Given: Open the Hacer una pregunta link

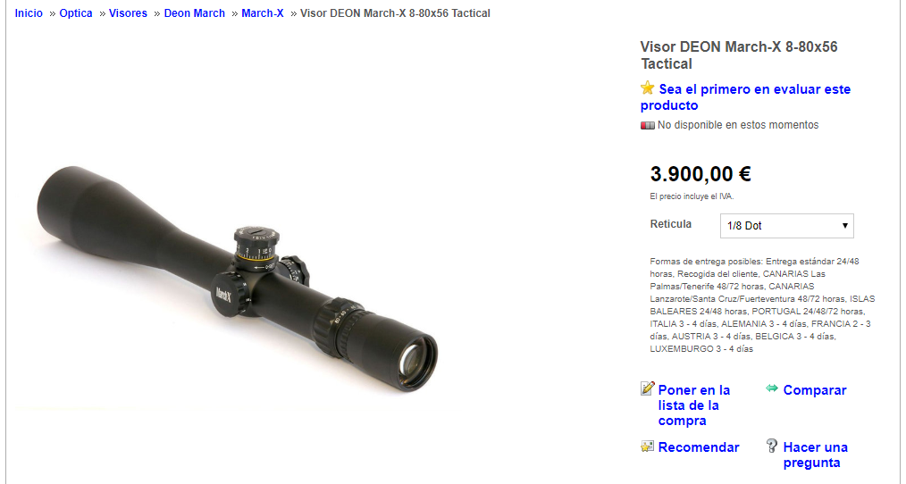Looking at the screenshot, I should click(x=815, y=455).
